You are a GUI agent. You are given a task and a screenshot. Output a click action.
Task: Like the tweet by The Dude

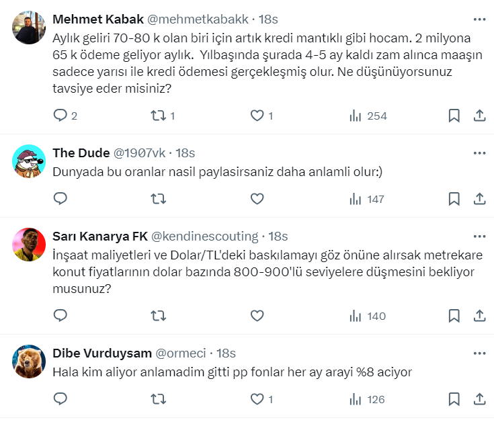pyautogui.click(x=257, y=198)
